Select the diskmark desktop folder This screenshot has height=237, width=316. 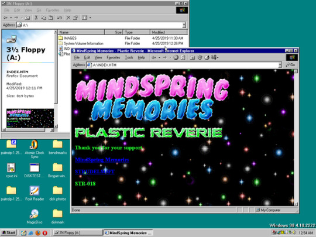click(x=57, y=217)
